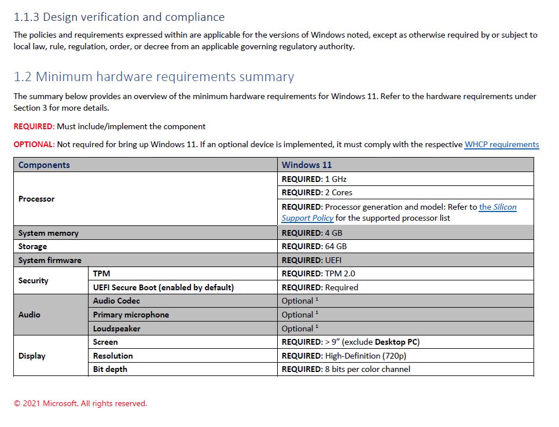The width and height of the screenshot is (559, 427).
Task: Click the REQUIRED: Required cell
Action: tap(405, 287)
